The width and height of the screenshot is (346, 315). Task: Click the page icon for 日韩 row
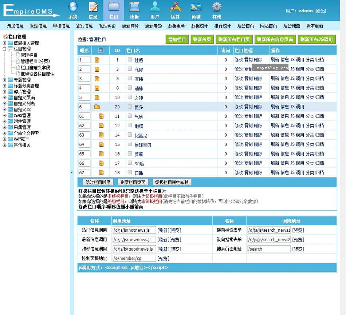click(x=101, y=172)
